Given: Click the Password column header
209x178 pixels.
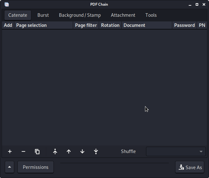Looking at the screenshot, I should pyautogui.click(x=185, y=25).
